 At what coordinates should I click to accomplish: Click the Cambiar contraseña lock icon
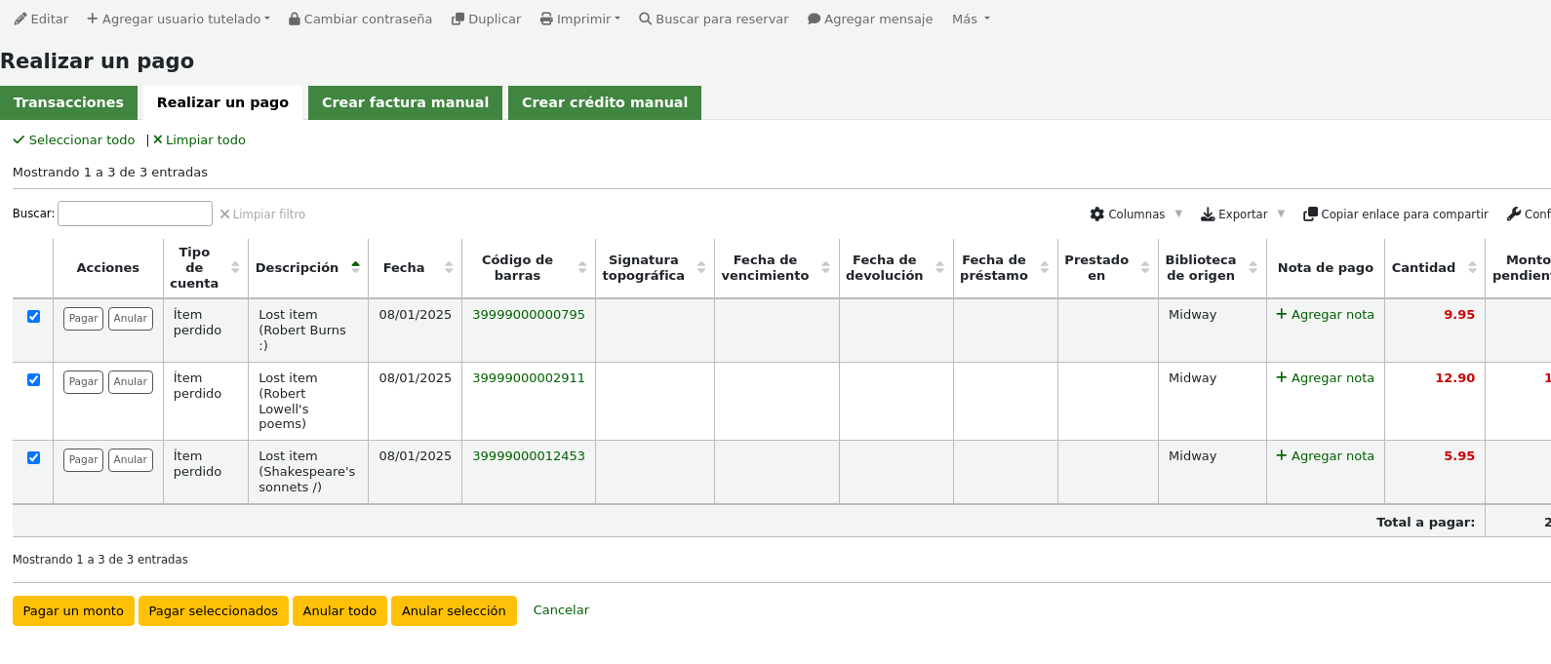tap(294, 19)
